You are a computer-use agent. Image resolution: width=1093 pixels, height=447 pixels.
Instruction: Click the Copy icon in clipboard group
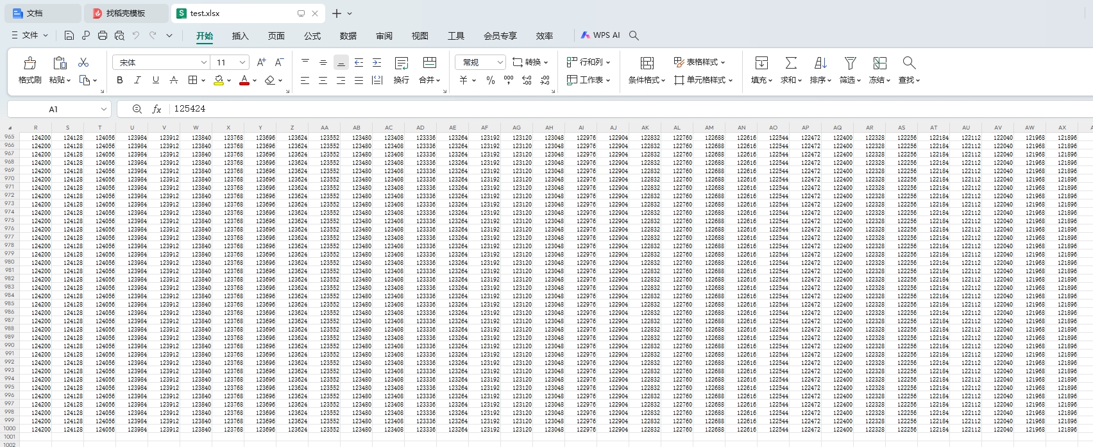point(85,80)
